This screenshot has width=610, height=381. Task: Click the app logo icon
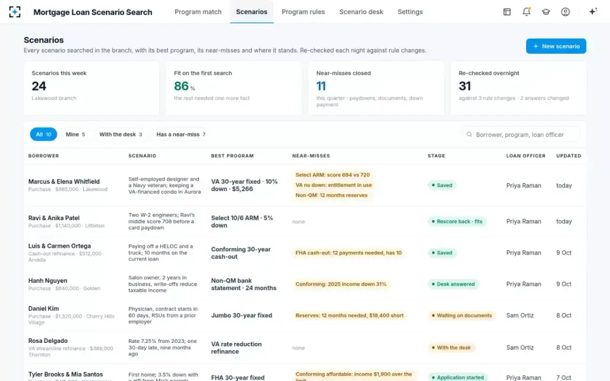(15, 12)
